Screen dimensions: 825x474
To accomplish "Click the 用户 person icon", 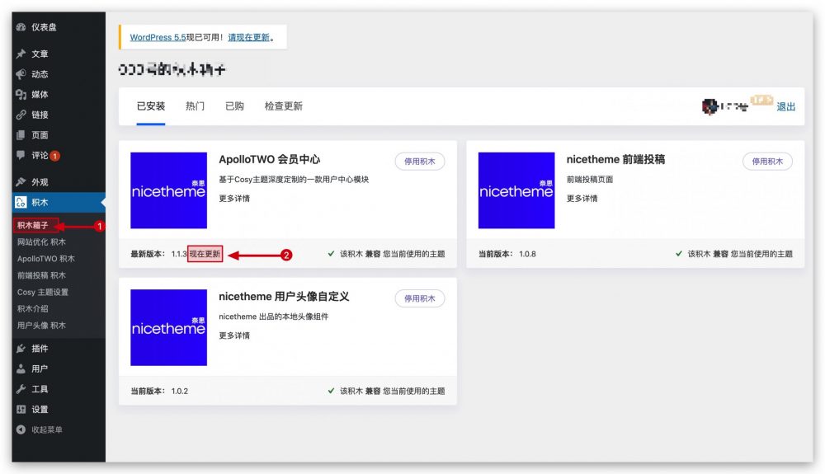I will pos(21,368).
